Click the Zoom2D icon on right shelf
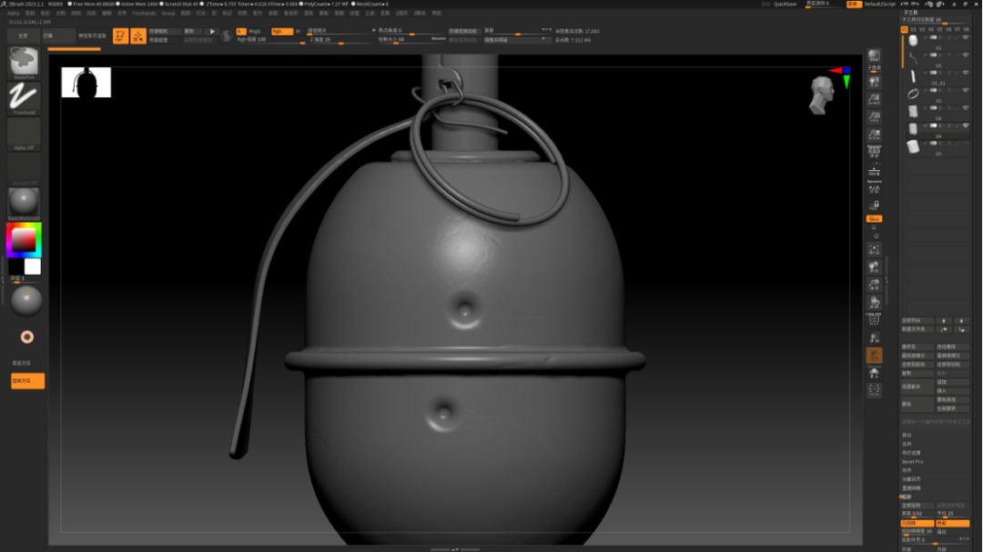983x552 pixels. pos(874,99)
